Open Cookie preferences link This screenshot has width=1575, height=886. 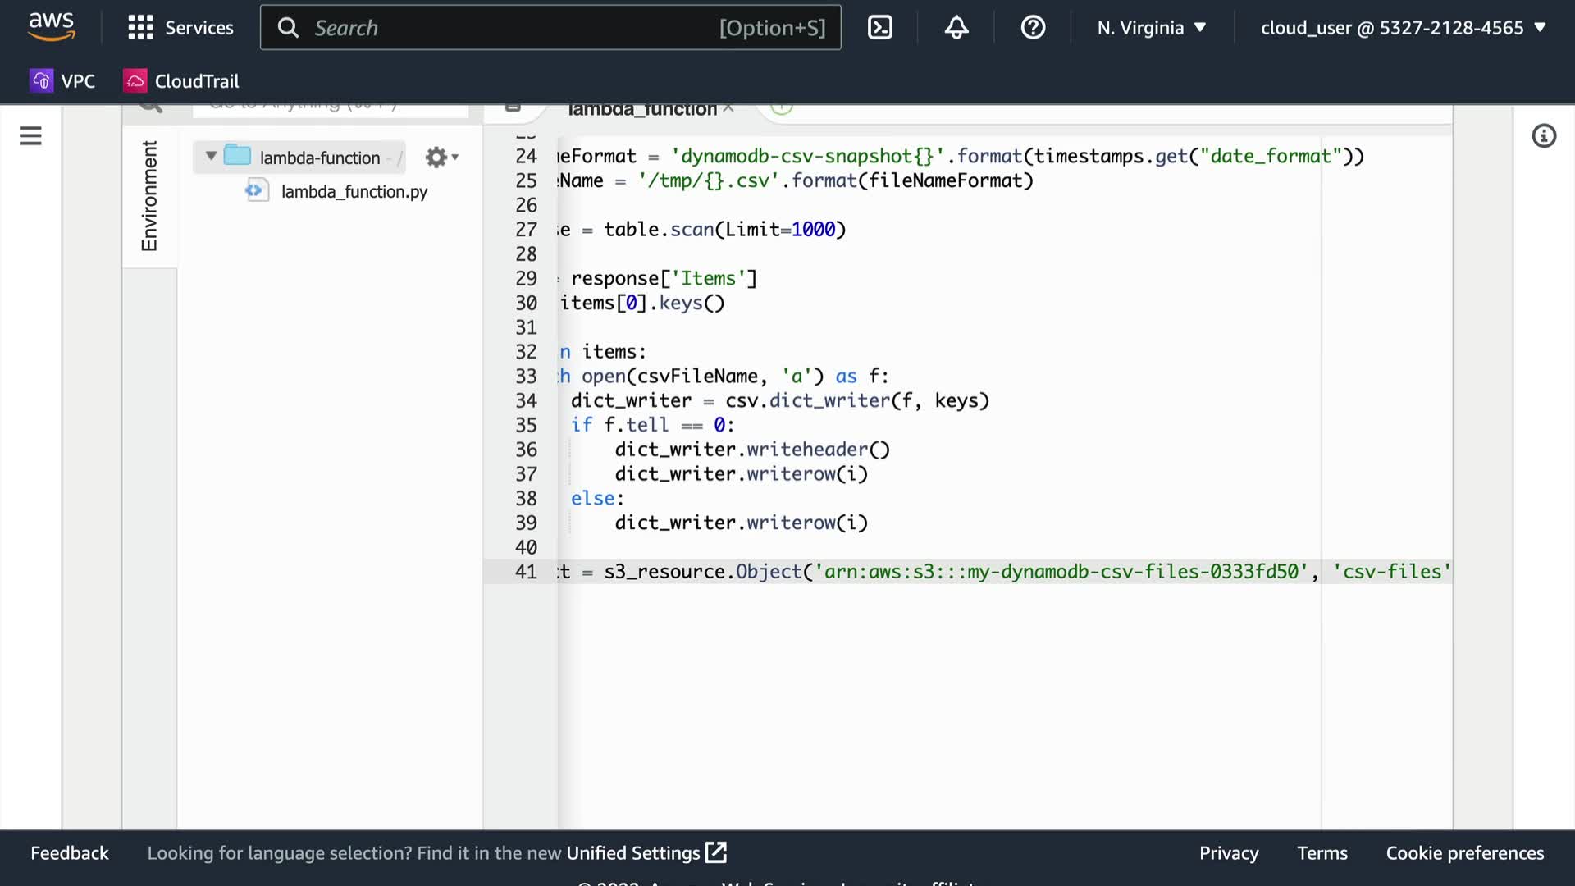tap(1464, 853)
